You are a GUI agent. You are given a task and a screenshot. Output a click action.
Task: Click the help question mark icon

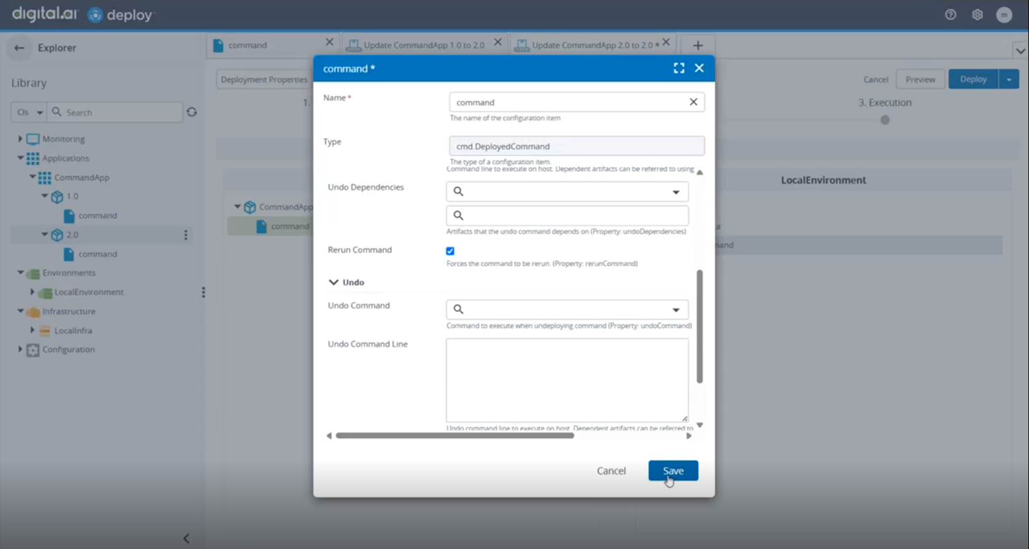[950, 15]
